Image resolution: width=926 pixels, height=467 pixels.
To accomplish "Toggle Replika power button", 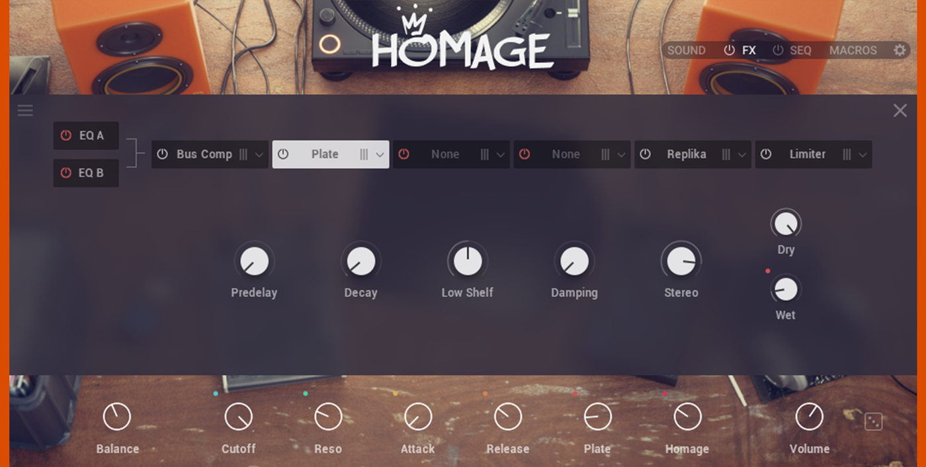I will pyautogui.click(x=645, y=154).
